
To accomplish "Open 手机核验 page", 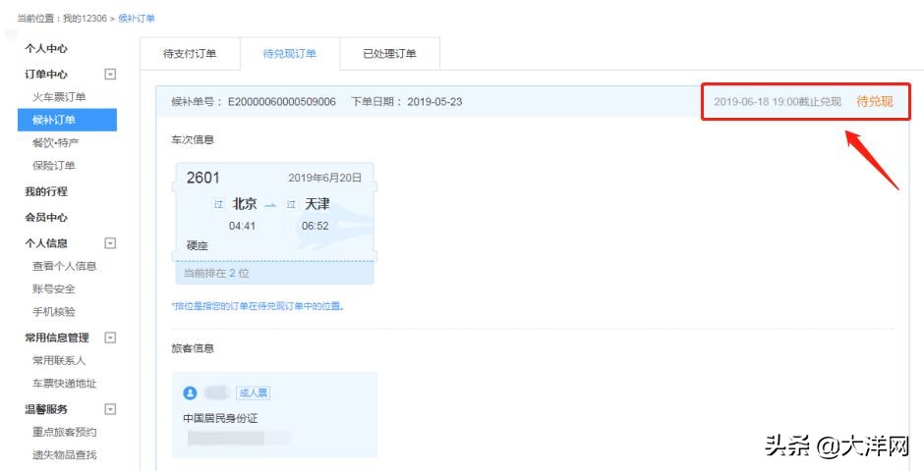I will click(x=54, y=312).
